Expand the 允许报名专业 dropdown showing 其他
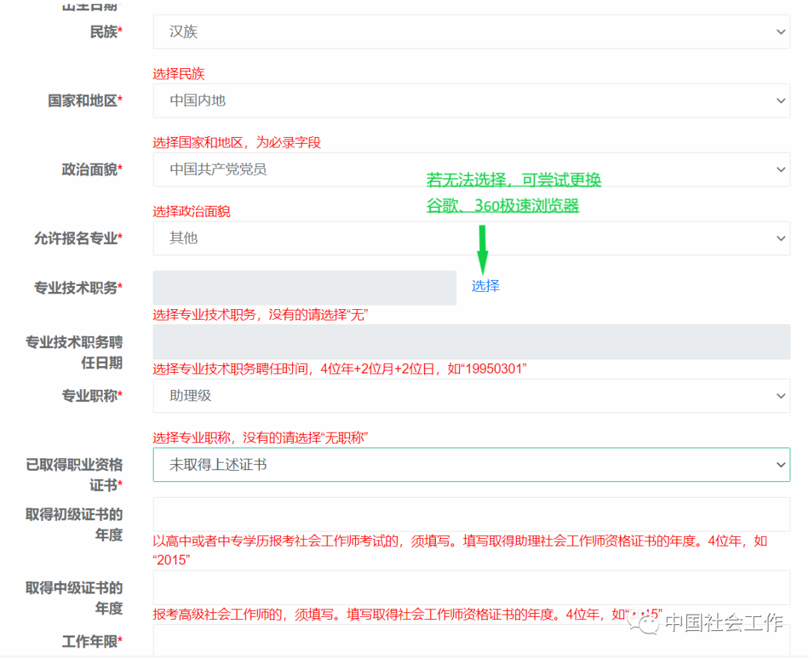The height and width of the screenshot is (658, 809). pos(470,238)
